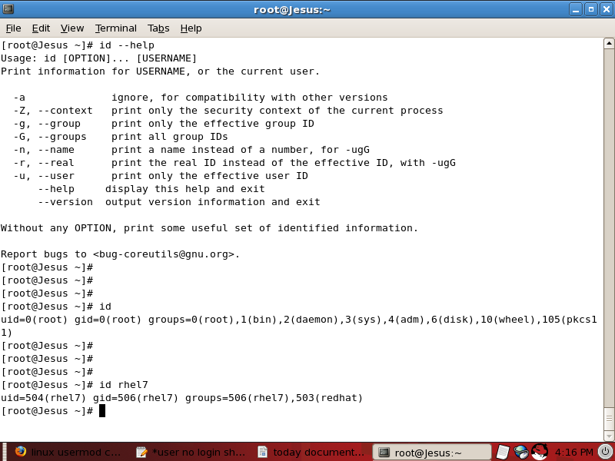This screenshot has height=461, width=615.
Task: Click the notes document icon in the tray
Action: coord(502,452)
